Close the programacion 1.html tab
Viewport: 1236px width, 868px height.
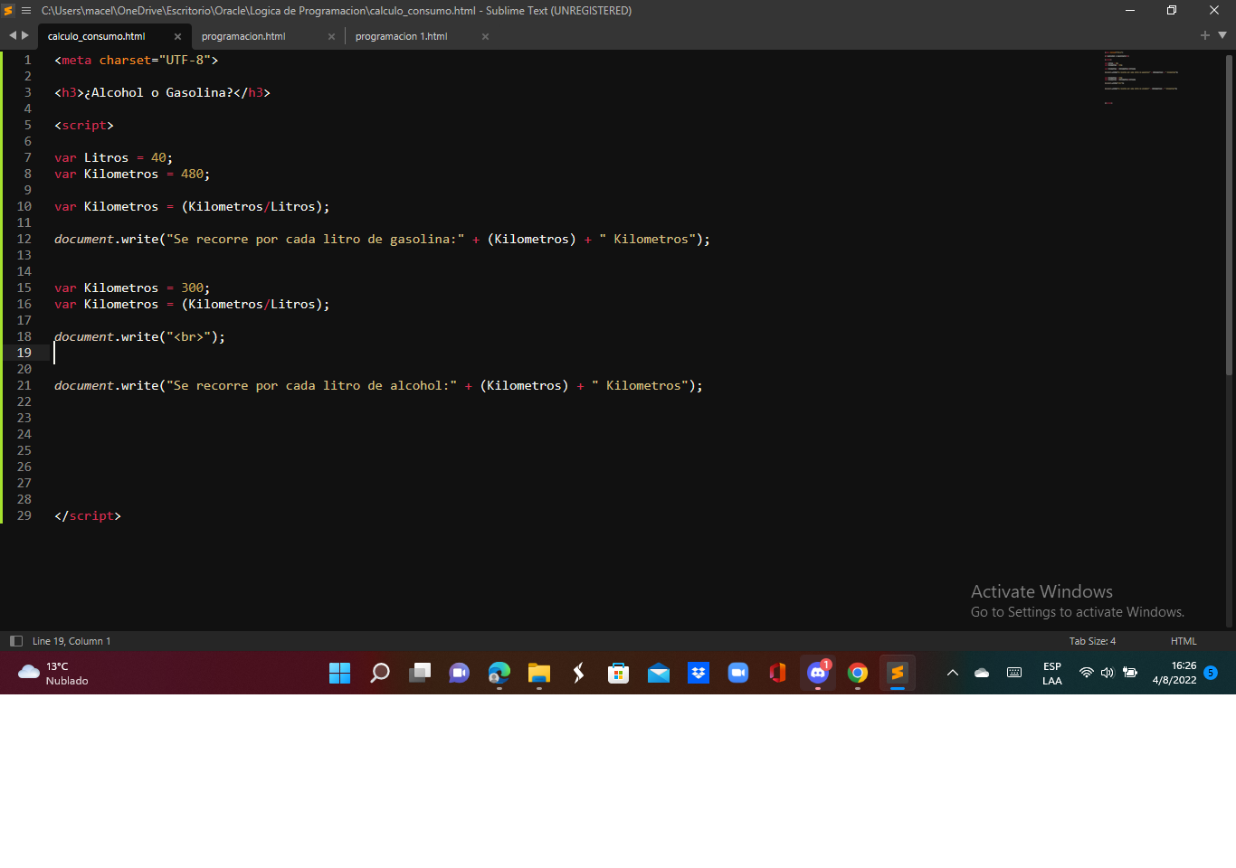point(485,37)
